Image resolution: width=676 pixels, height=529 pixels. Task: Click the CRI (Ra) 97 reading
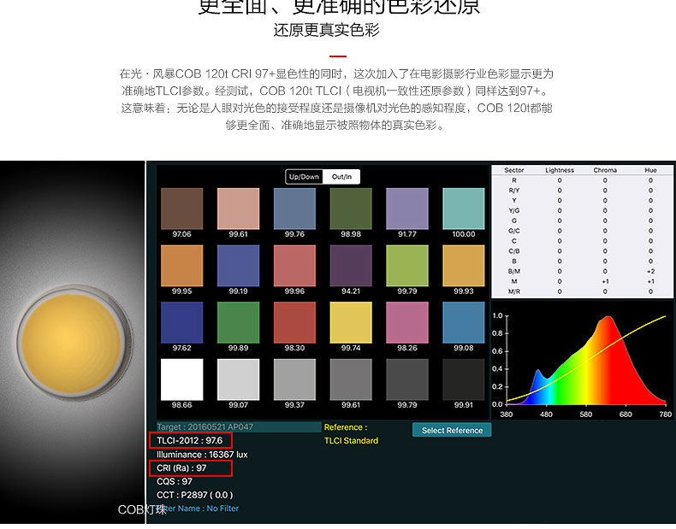[190, 468]
